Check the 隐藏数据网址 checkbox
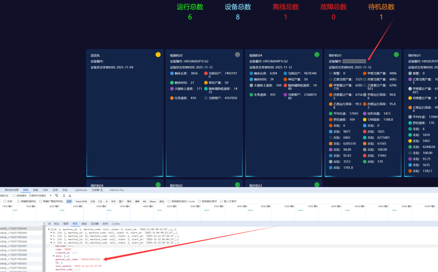438x272 pixels. [x=19, y=201]
